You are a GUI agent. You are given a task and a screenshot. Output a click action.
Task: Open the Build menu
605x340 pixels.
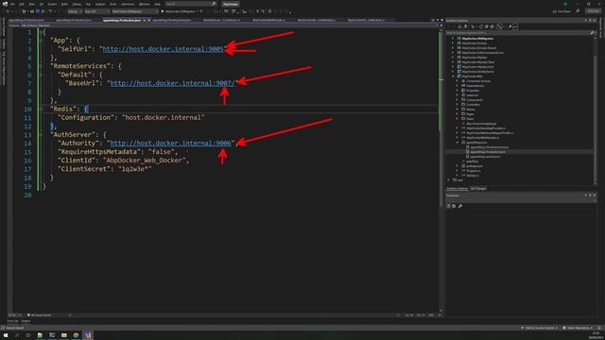(x=64, y=4)
